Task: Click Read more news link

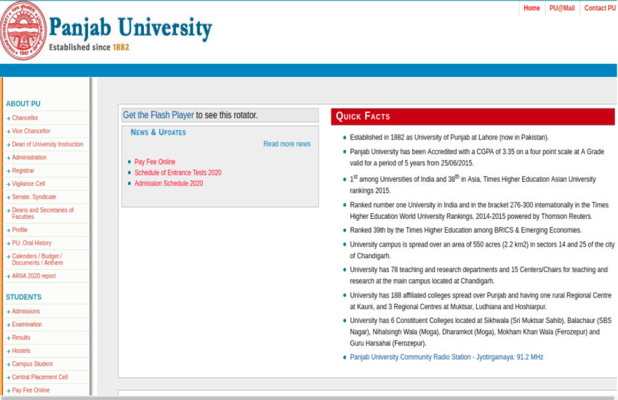Action: coord(286,144)
